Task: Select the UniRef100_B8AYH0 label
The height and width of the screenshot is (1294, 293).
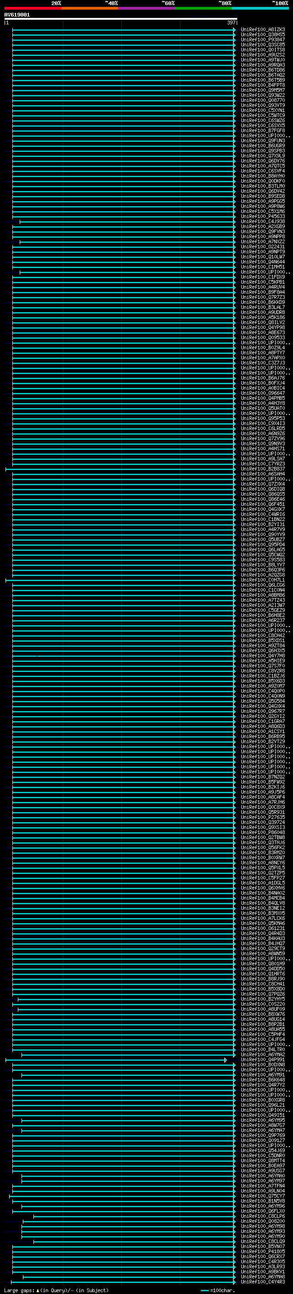Action: pyautogui.click(x=263, y=176)
